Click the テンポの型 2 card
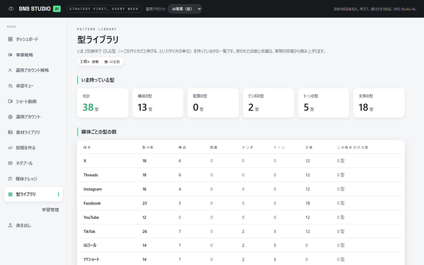Viewport: 424px width, 265px height. [x=269, y=103]
